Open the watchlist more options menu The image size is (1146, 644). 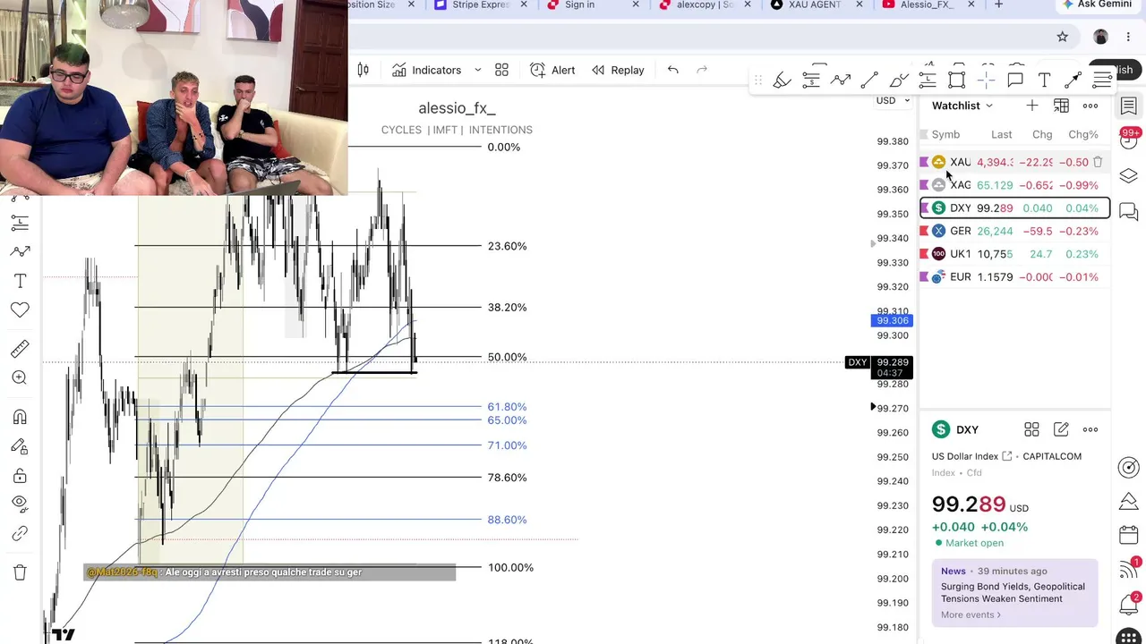1090,106
